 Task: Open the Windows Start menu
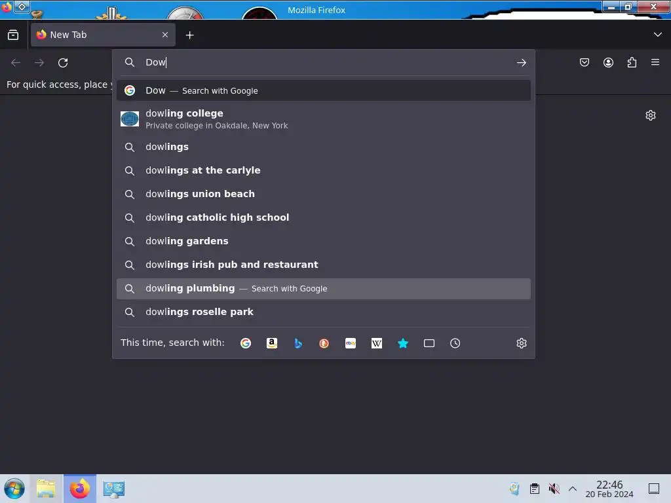pyautogui.click(x=14, y=489)
